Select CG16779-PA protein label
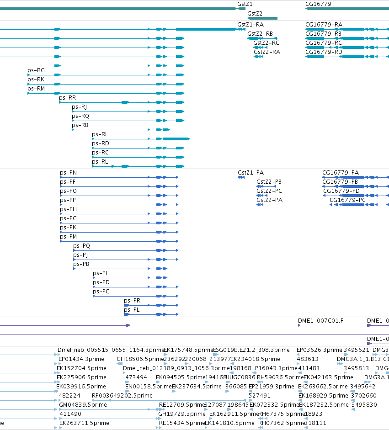The image size is (389, 430). (341, 173)
